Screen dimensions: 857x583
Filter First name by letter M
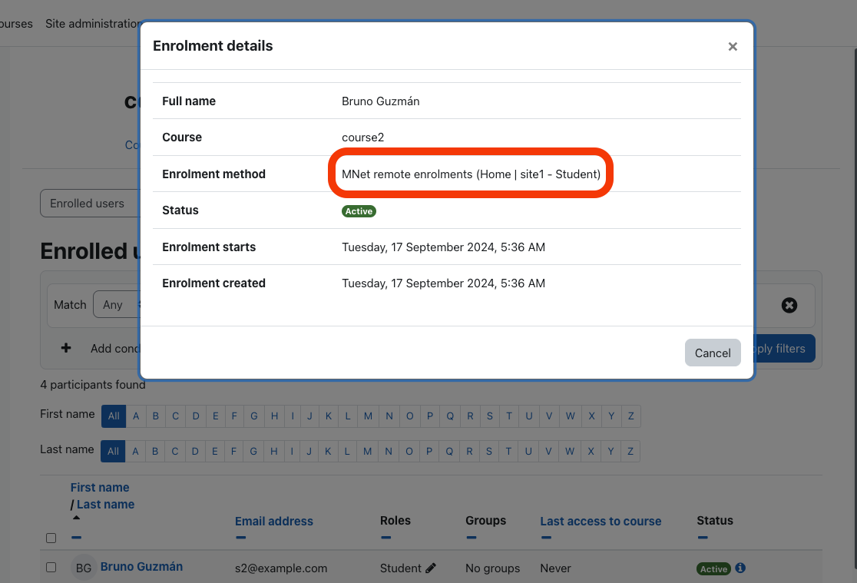368,416
